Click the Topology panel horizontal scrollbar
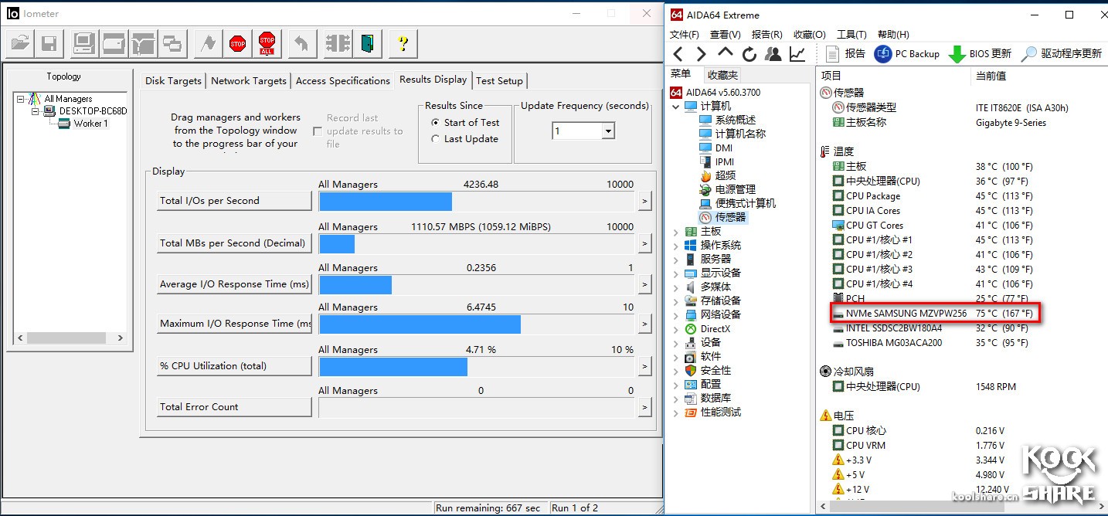 [68, 338]
